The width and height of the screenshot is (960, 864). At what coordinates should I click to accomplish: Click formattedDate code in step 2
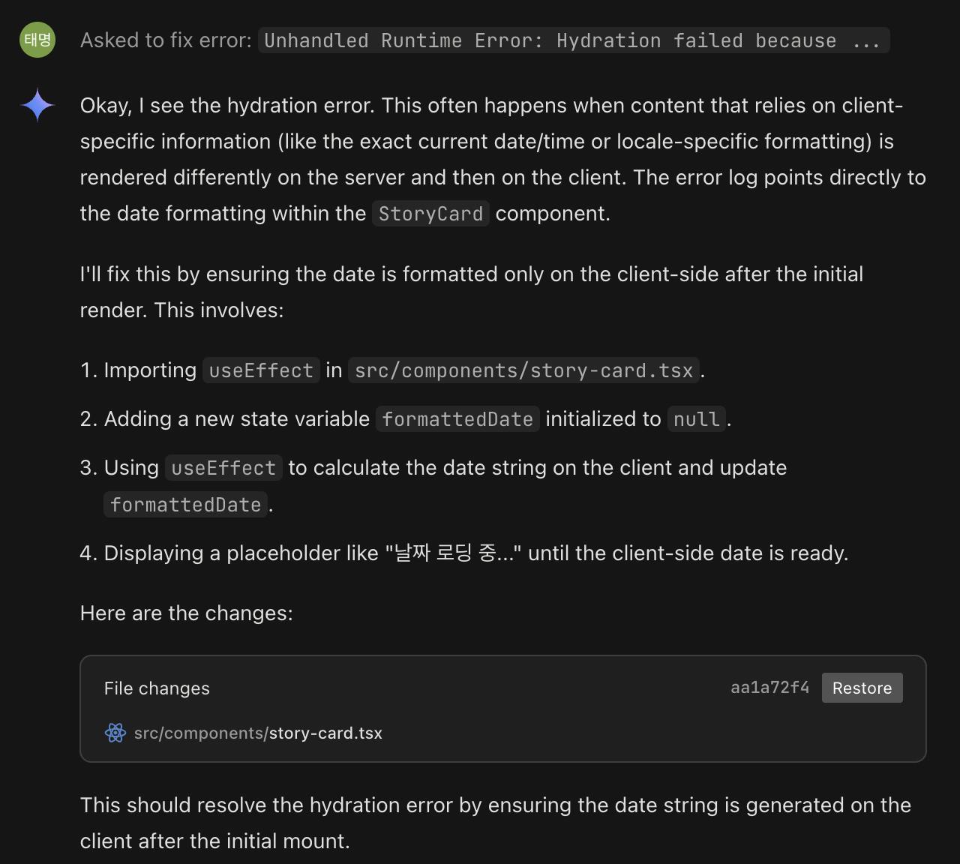pos(457,419)
